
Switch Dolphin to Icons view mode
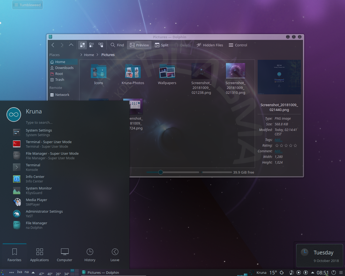point(82,45)
